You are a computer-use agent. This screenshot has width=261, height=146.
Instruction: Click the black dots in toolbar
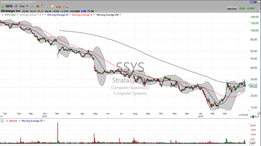tap(67, 7)
